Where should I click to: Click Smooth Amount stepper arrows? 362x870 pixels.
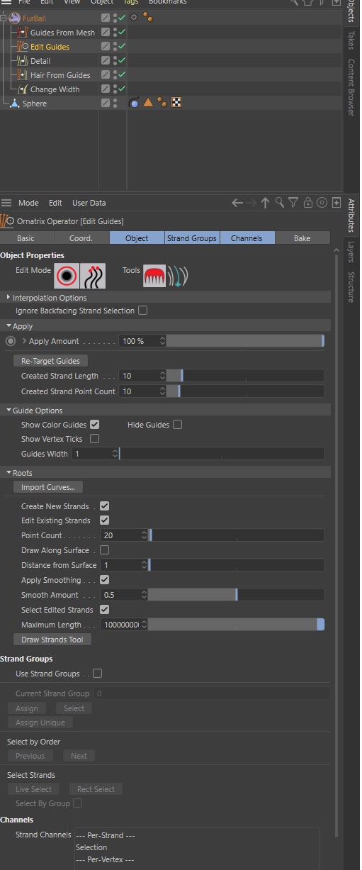[x=145, y=595]
